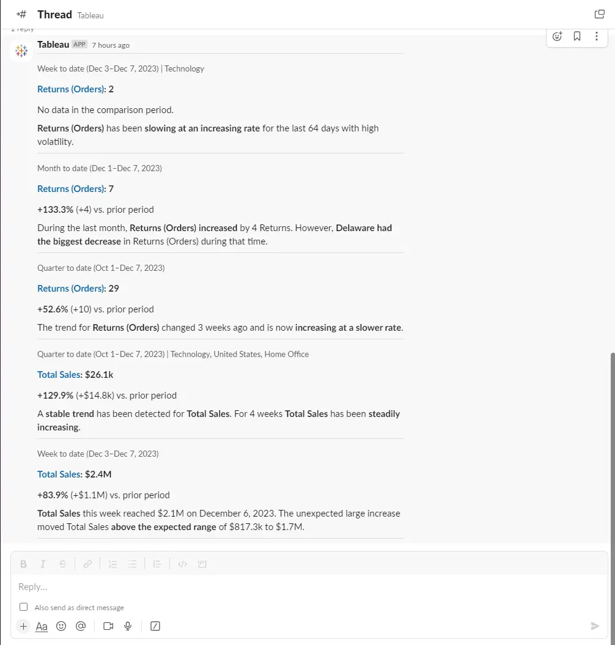Click the Tableau channel name in the header
Image resolution: width=615 pixels, height=645 pixels.
click(90, 16)
